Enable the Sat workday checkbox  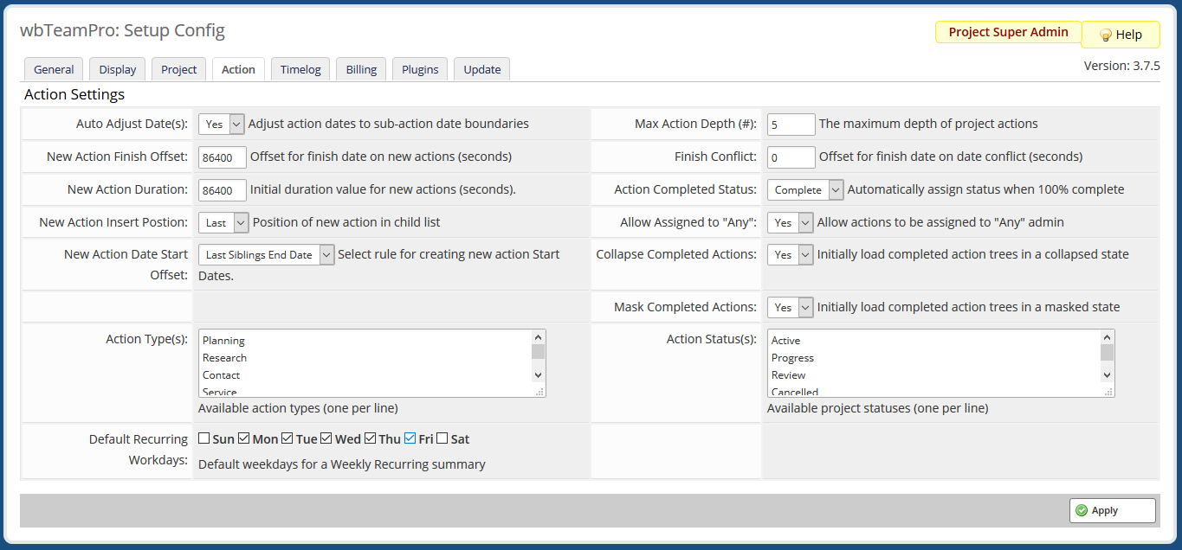click(x=442, y=438)
